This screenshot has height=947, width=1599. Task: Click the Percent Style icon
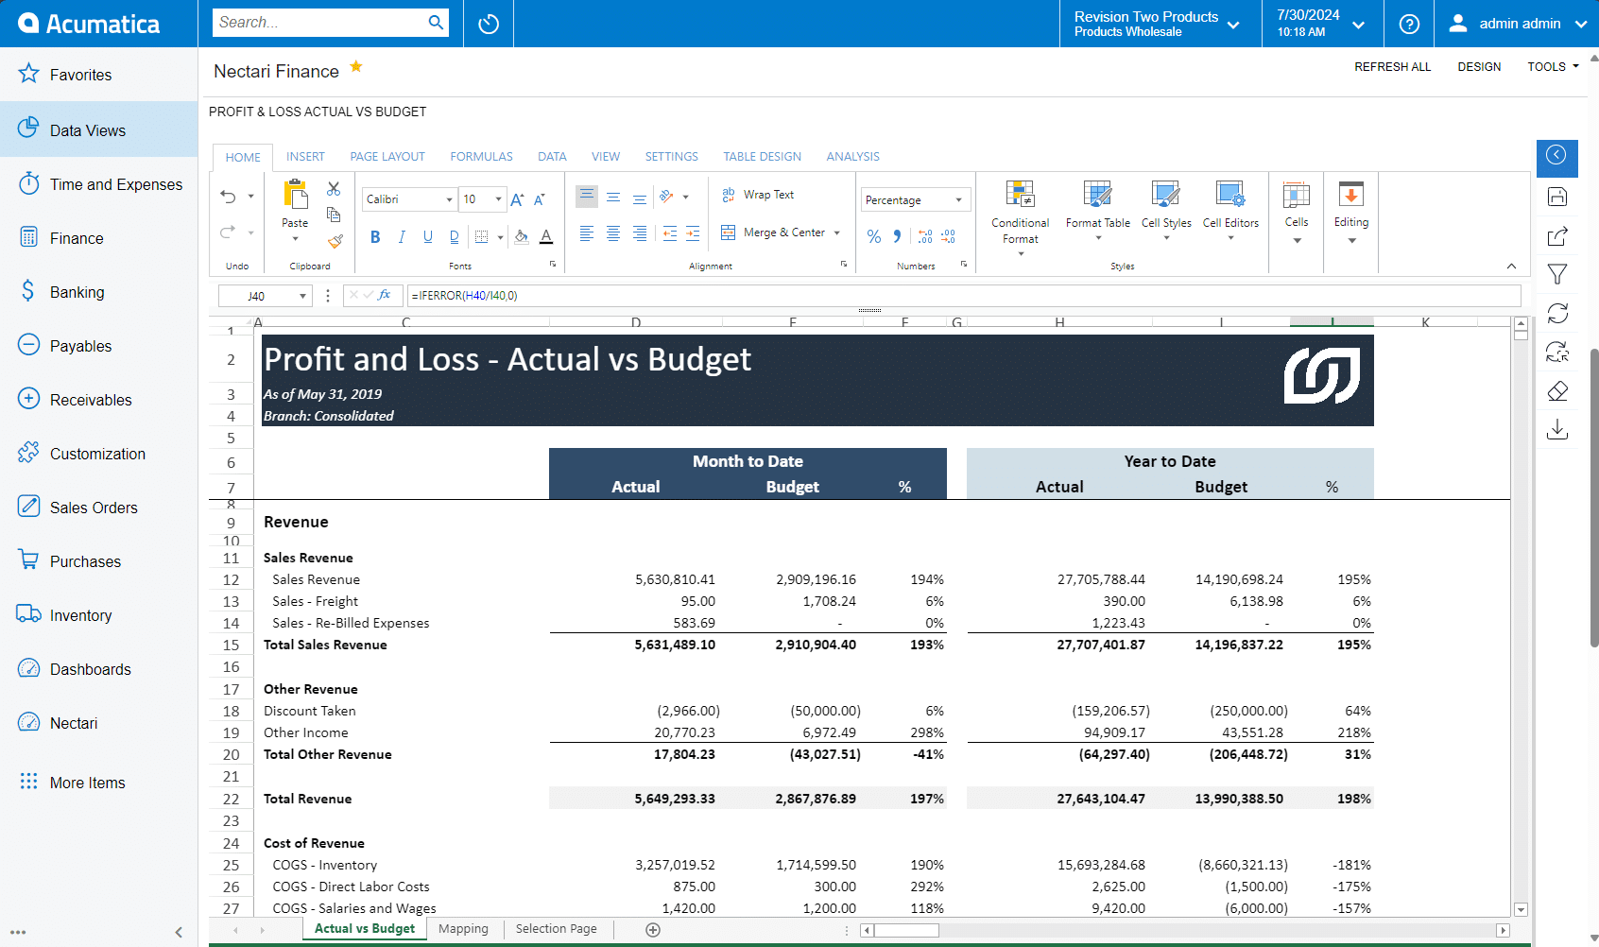[x=873, y=236]
